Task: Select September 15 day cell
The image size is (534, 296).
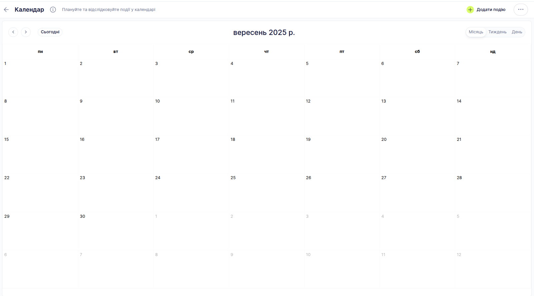Action: (40, 154)
